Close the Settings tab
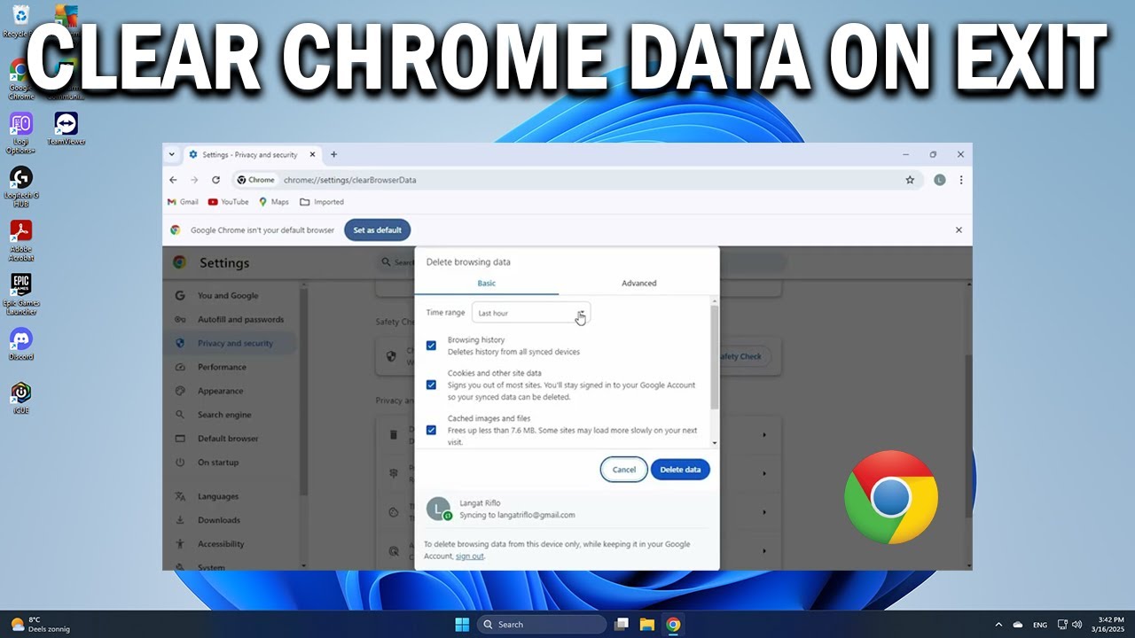Image resolution: width=1135 pixels, height=638 pixels. (x=312, y=154)
